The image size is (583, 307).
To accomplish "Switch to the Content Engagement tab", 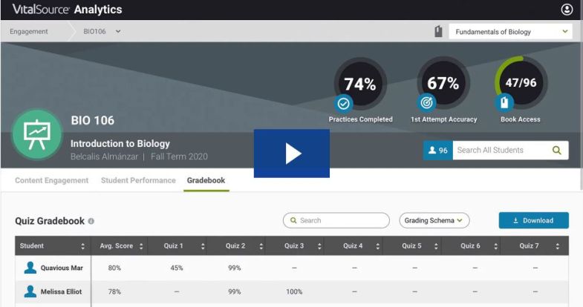I will pos(51,180).
